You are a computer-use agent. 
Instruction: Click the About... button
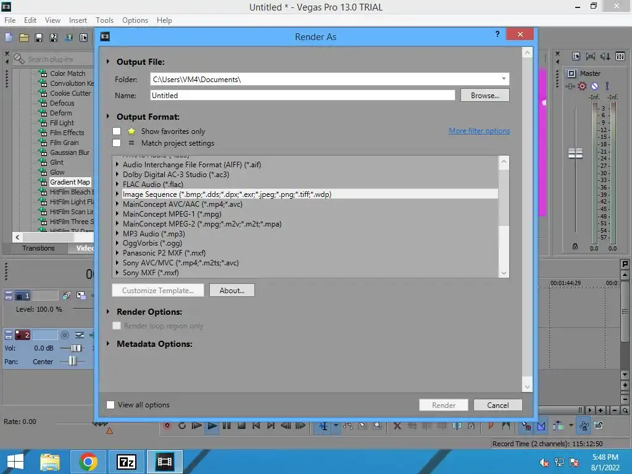[232, 291]
